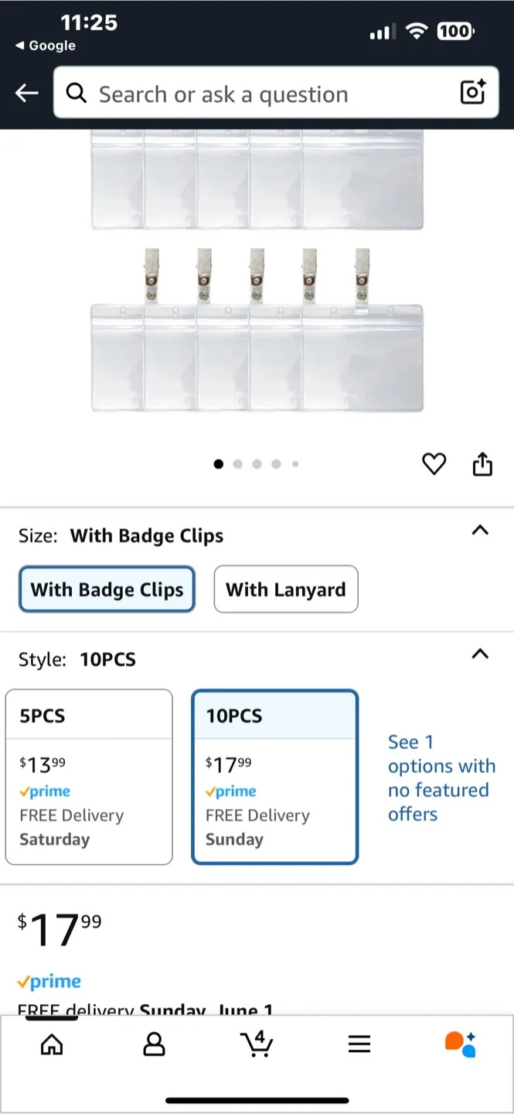Open the shopping cart icon
The image size is (514, 1114).
click(x=257, y=1044)
